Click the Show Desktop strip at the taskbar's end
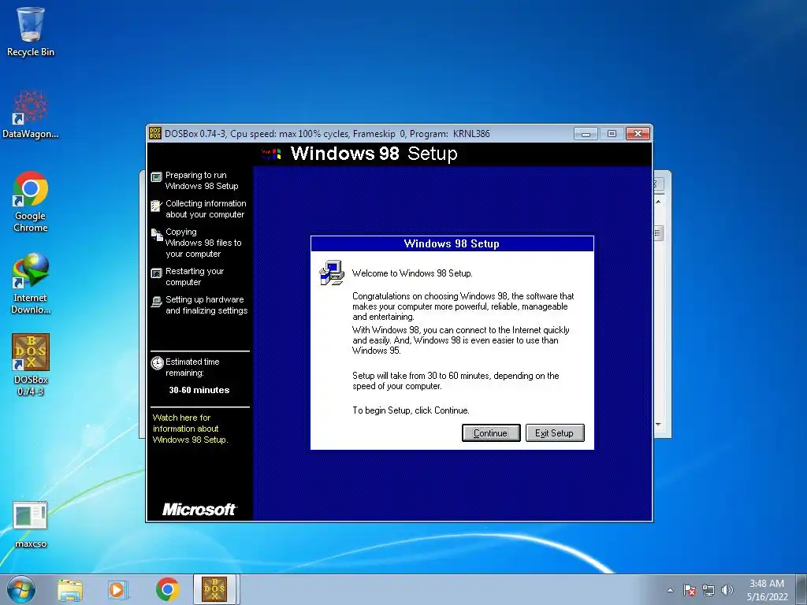This screenshot has width=807, height=605. point(802,589)
